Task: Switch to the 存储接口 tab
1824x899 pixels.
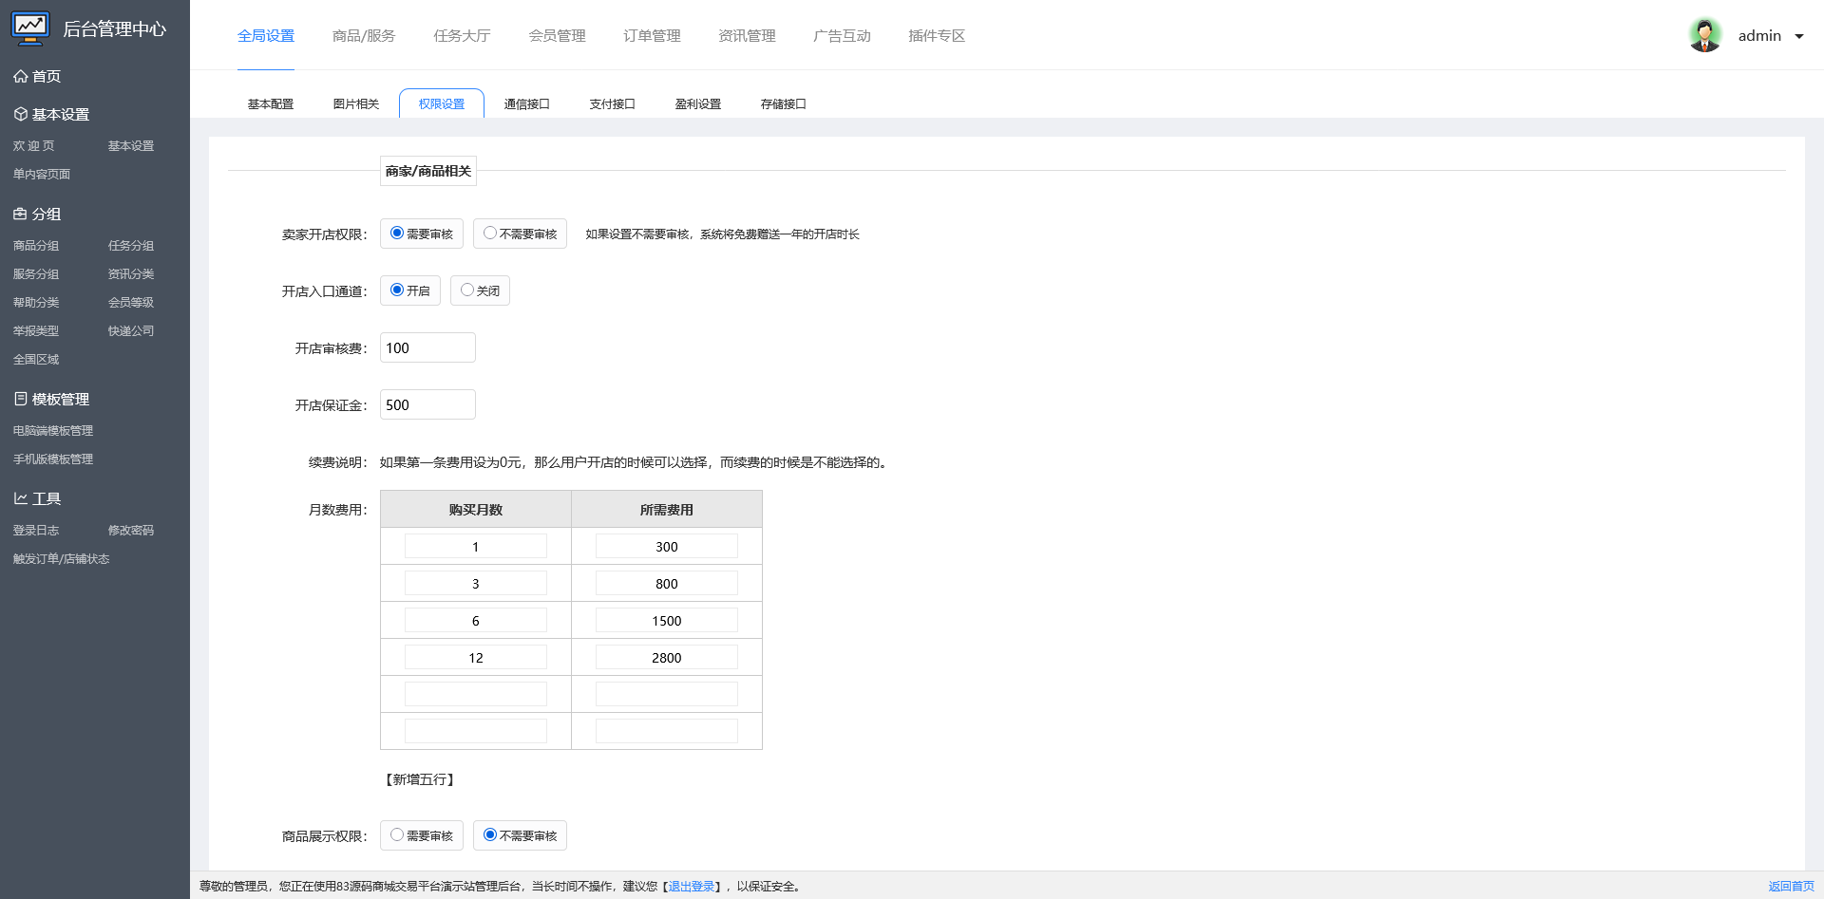Action: click(x=784, y=103)
